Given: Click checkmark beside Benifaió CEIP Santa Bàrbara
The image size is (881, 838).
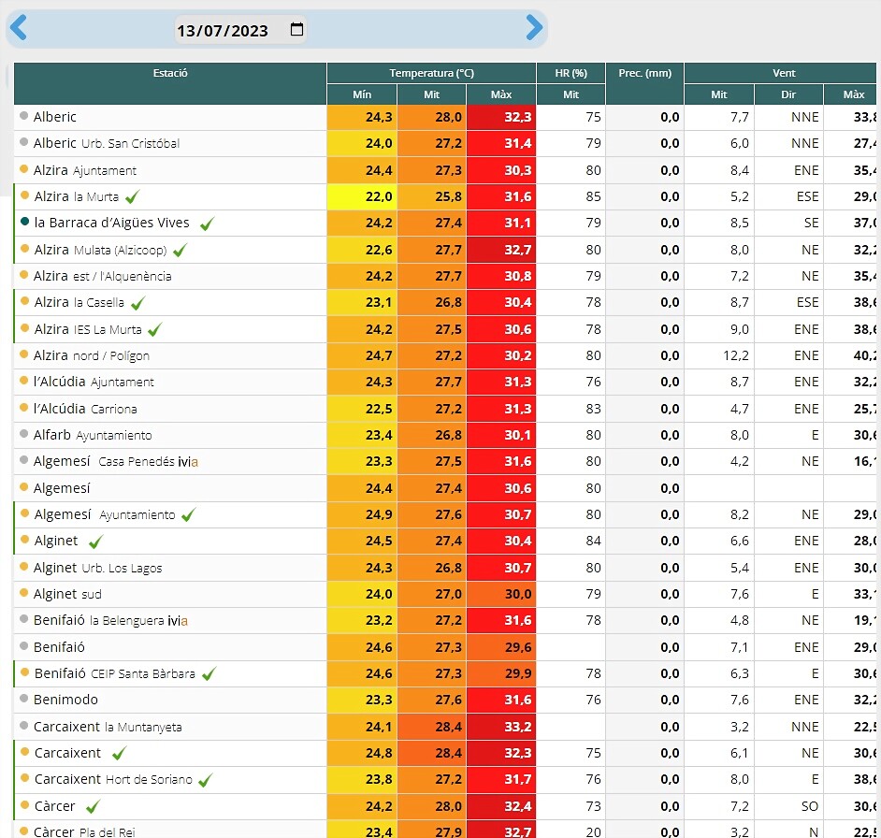Looking at the screenshot, I should (x=209, y=674).
